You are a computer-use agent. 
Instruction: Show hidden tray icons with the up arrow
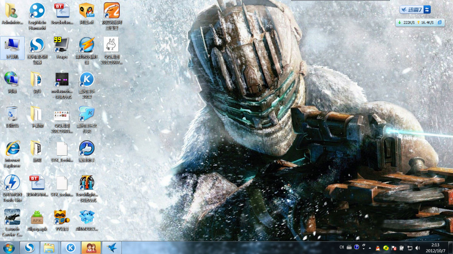click(x=370, y=248)
